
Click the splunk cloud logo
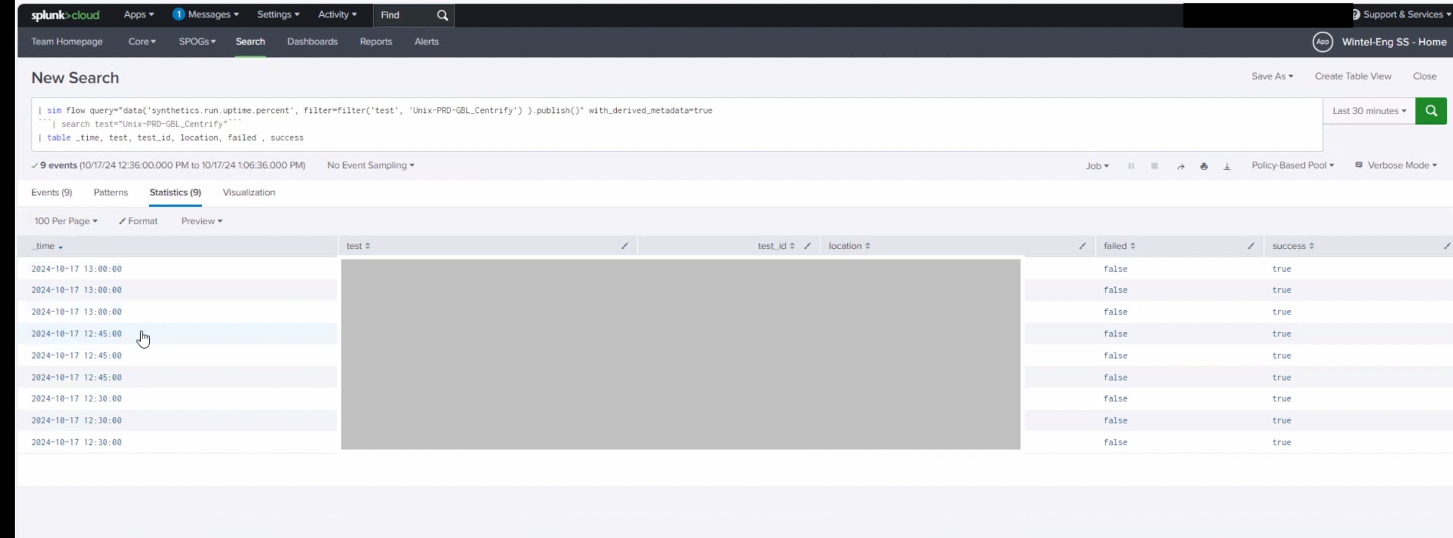pos(65,15)
